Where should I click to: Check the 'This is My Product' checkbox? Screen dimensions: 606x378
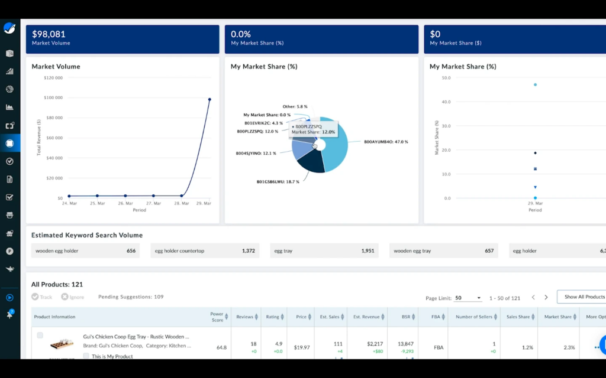[x=86, y=356]
